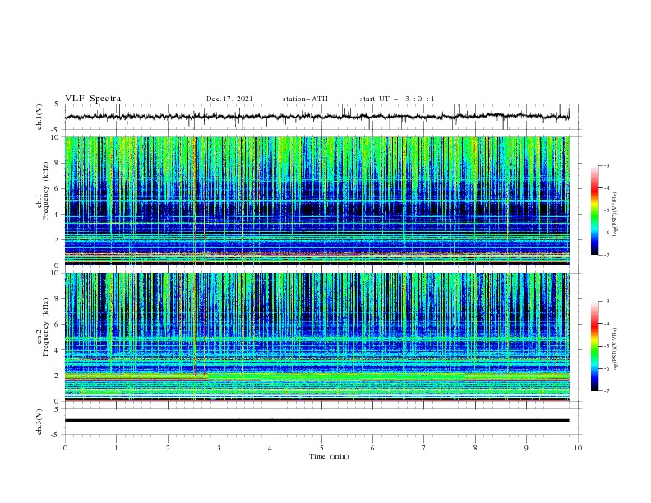Click the "Time (min)" axis title

(x=329, y=456)
